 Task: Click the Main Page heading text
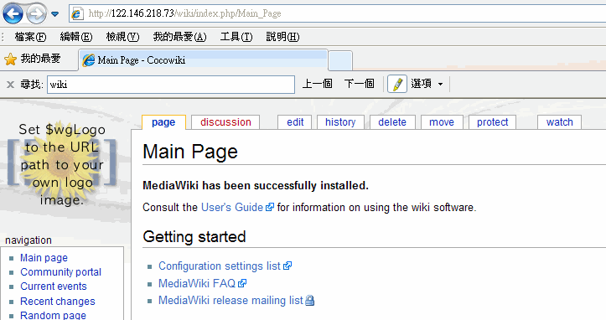pyautogui.click(x=190, y=152)
